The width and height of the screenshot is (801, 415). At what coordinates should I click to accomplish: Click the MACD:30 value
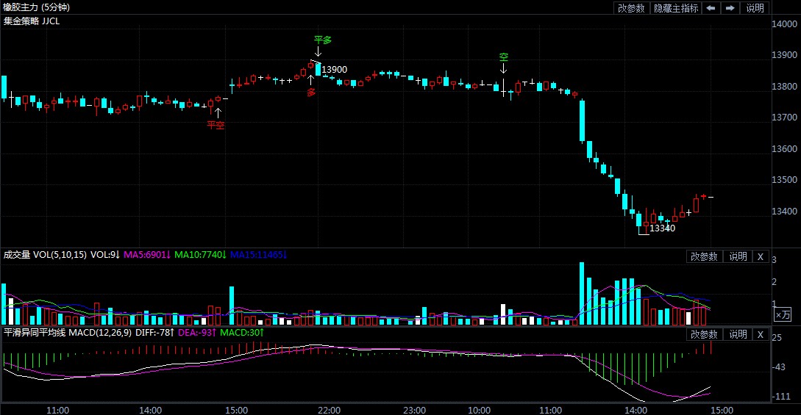[242, 333]
